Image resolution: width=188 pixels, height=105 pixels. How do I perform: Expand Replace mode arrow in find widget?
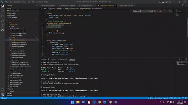point(132,11)
